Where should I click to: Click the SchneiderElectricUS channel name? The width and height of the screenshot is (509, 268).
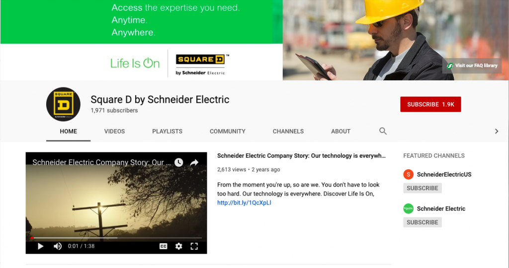pyautogui.click(x=444, y=174)
